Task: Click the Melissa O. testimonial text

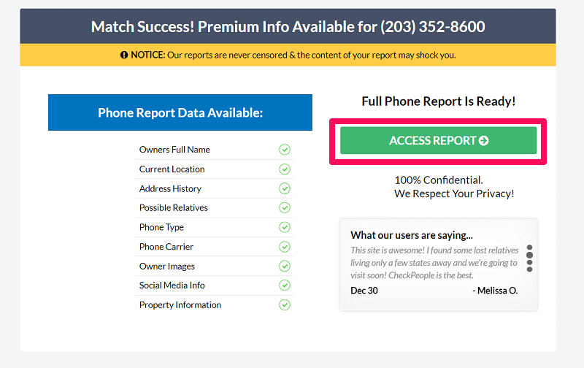Action: (x=434, y=264)
